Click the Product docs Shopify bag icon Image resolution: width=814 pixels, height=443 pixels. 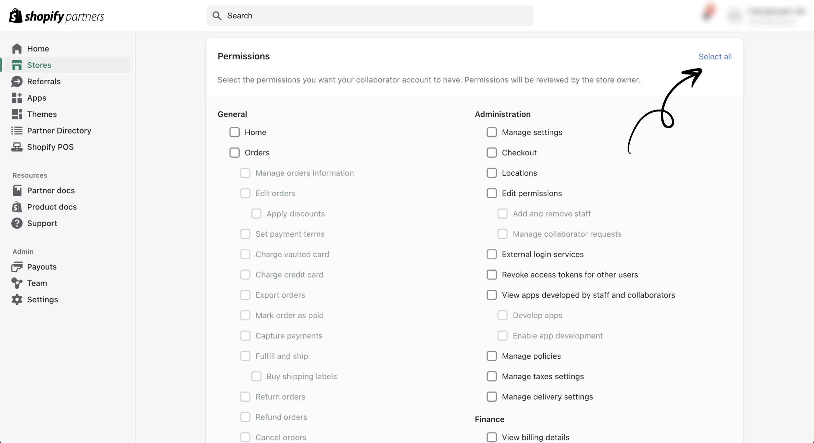click(17, 207)
